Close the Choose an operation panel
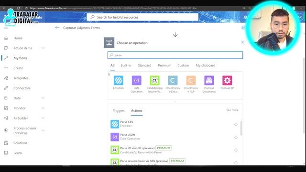 pos(242,42)
